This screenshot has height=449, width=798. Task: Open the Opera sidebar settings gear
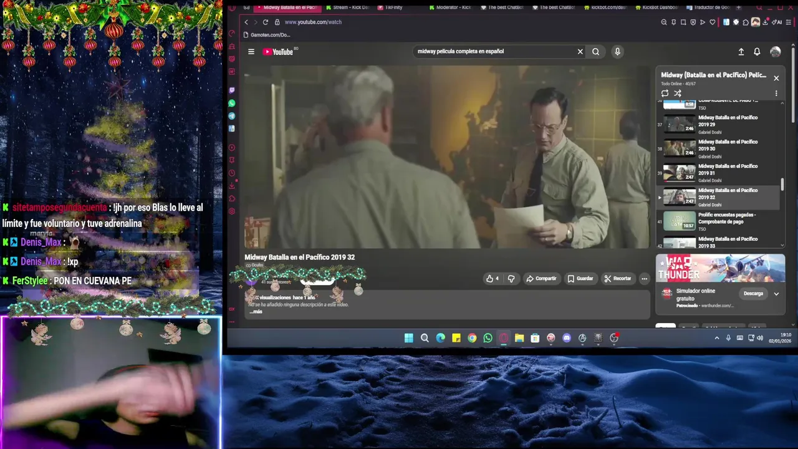pos(232,211)
